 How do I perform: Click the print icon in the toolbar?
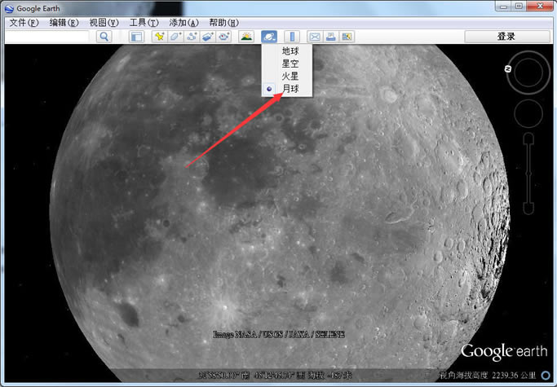tap(331, 37)
